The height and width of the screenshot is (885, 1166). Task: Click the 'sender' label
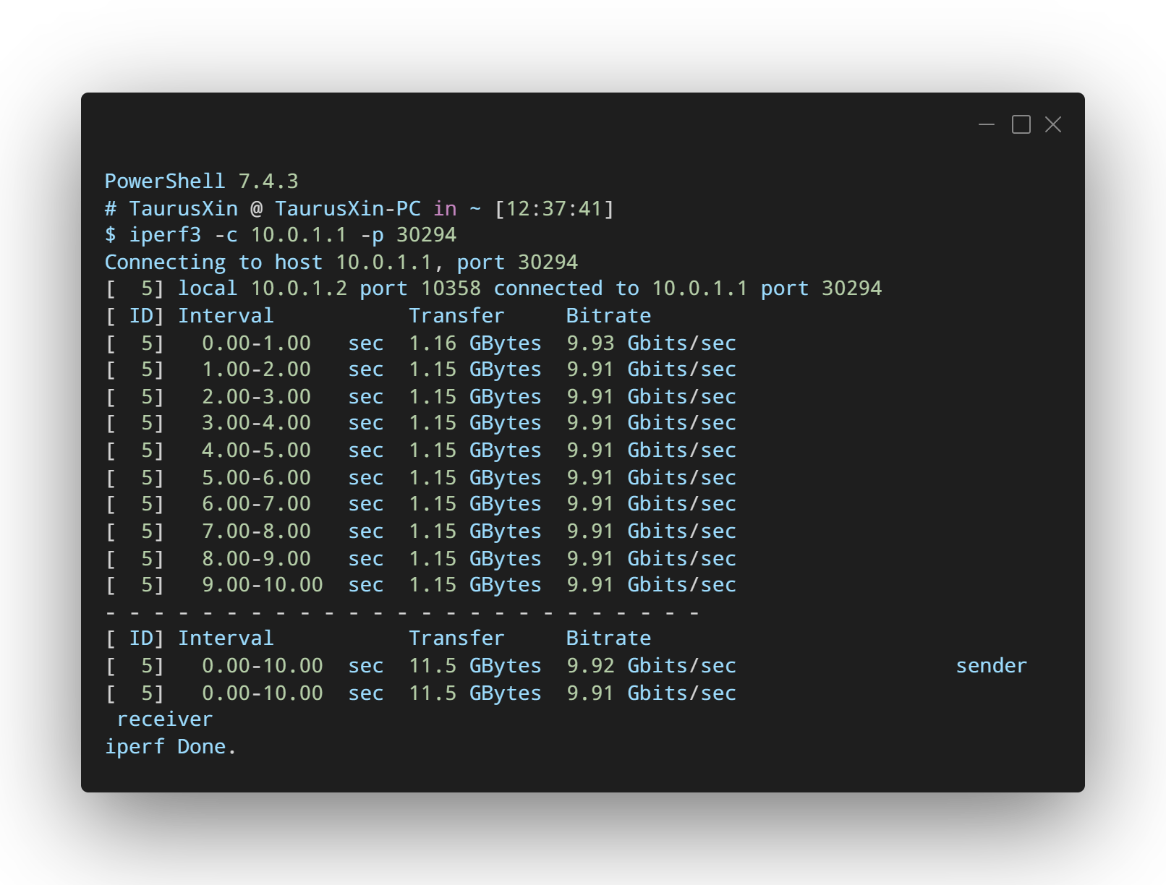click(x=991, y=665)
